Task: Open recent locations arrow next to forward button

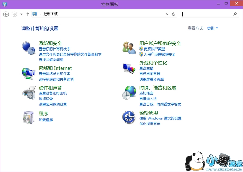Action: click(x=21, y=14)
